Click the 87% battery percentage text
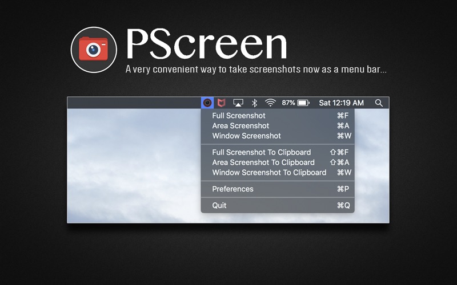The height and width of the screenshot is (285, 457). tap(288, 103)
